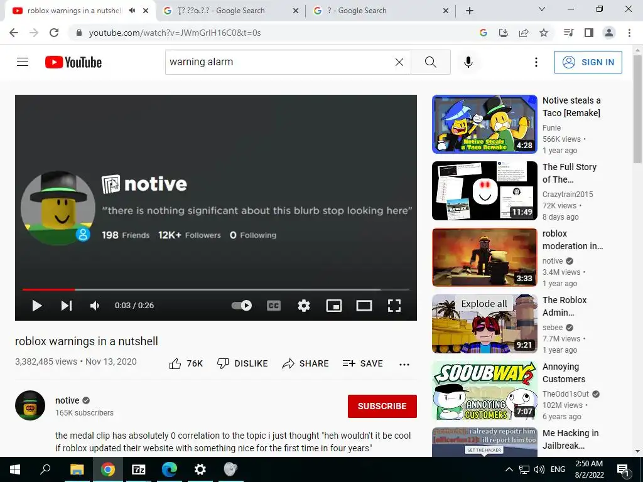Open the YouTube hamburger guide menu
Viewport: 643px width, 482px height.
tap(23, 62)
